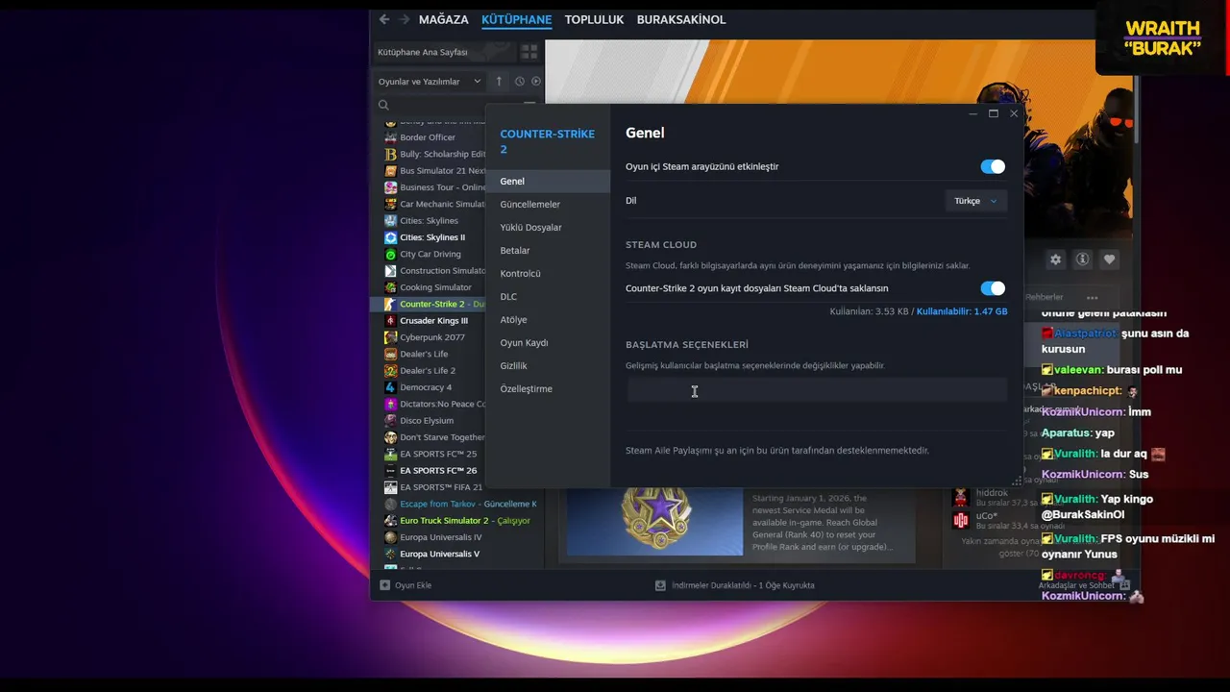Click the sort-order up arrow icon
This screenshot has height=692, width=1230.
[x=499, y=82]
